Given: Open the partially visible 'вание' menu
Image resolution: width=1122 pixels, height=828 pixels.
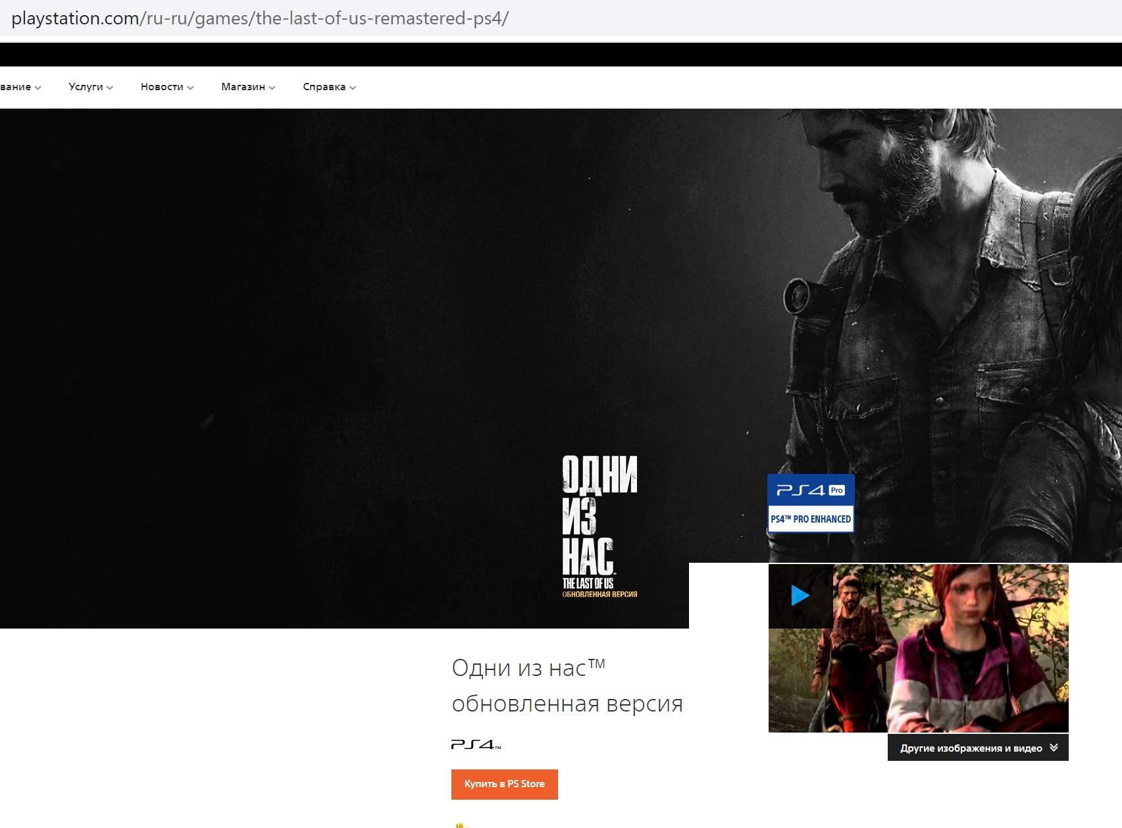Looking at the screenshot, I should [20, 87].
